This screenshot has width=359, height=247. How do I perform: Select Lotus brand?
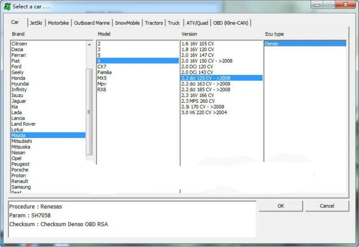(48, 129)
